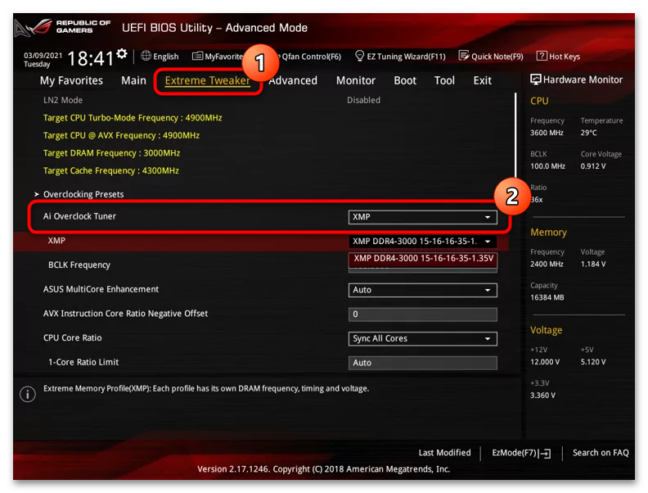Click Search on FAQ link

point(601,453)
